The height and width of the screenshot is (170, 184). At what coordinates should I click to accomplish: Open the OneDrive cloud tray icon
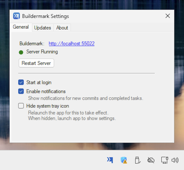click(151, 160)
